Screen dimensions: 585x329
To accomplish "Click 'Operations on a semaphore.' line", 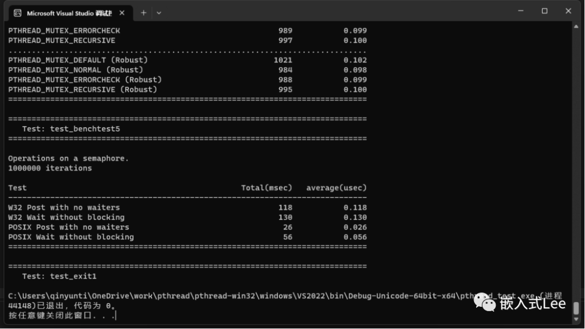I will (x=68, y=159).
